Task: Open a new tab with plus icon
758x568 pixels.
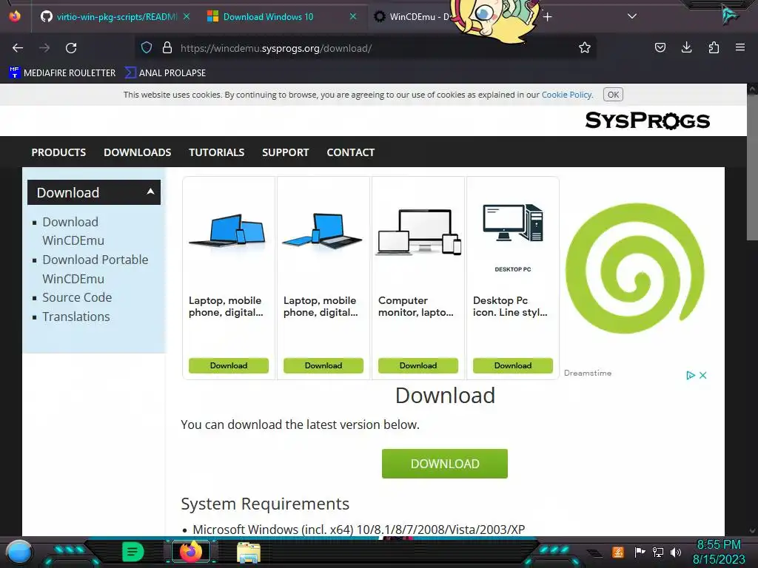Action: pyautogui.click(x=547, y=17)
